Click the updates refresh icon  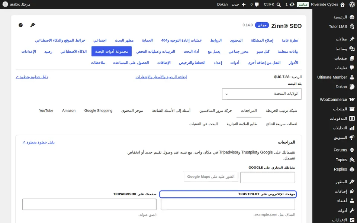coord(292,4)
